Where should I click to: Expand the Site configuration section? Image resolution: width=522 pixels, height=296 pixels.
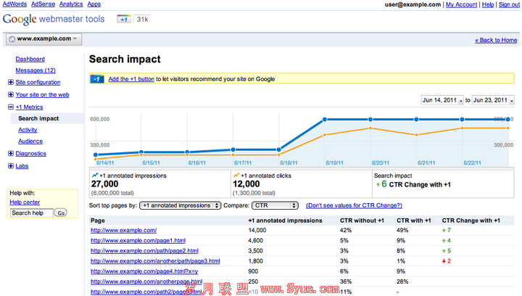pos(11,83)
